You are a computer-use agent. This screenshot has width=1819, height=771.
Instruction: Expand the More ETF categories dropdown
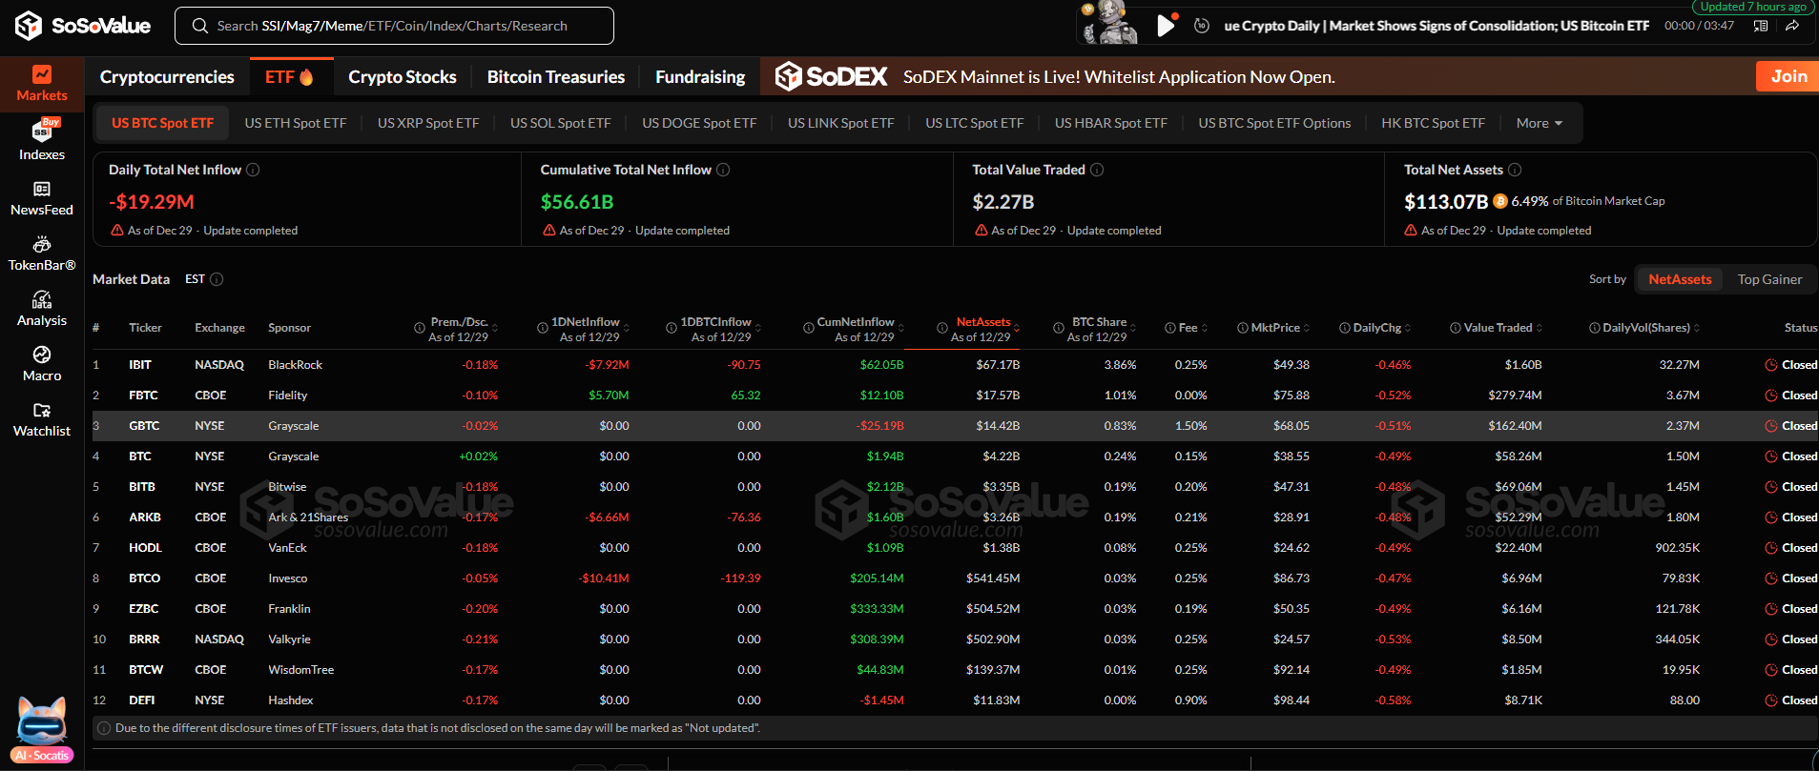(x=1539, y=123)
